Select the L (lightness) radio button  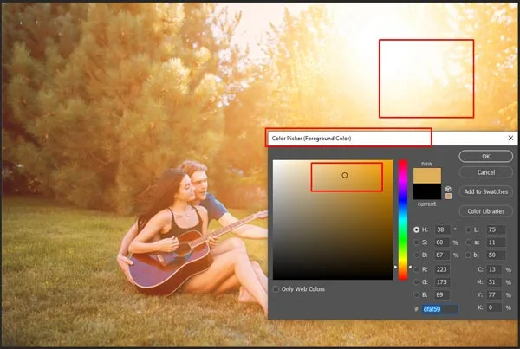point(468,229)
